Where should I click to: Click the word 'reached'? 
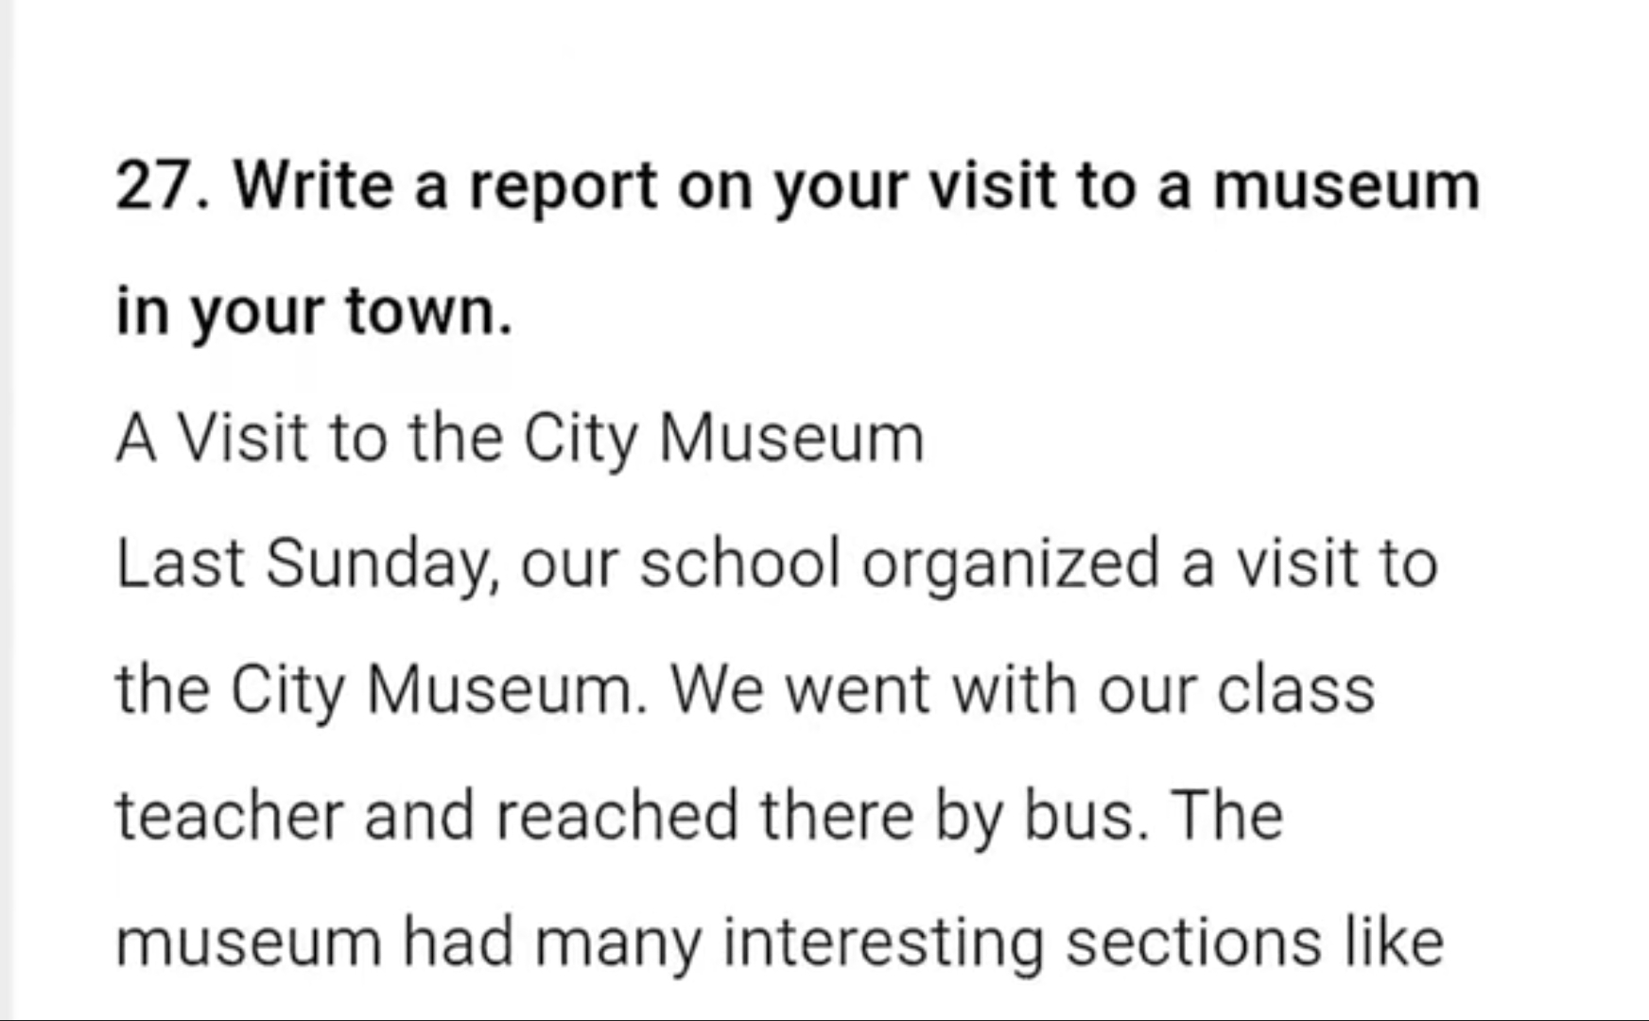[616, 816]
